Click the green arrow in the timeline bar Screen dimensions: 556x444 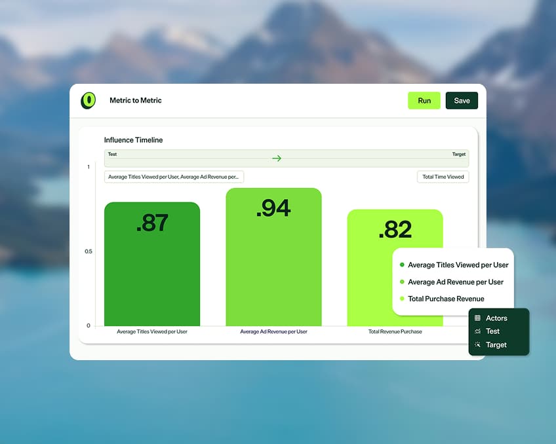point(277,158)
